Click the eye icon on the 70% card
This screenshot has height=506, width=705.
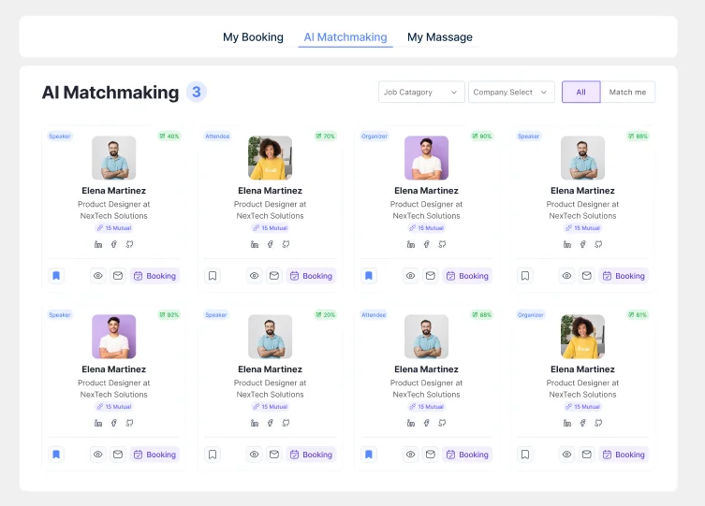pos(255,276)
